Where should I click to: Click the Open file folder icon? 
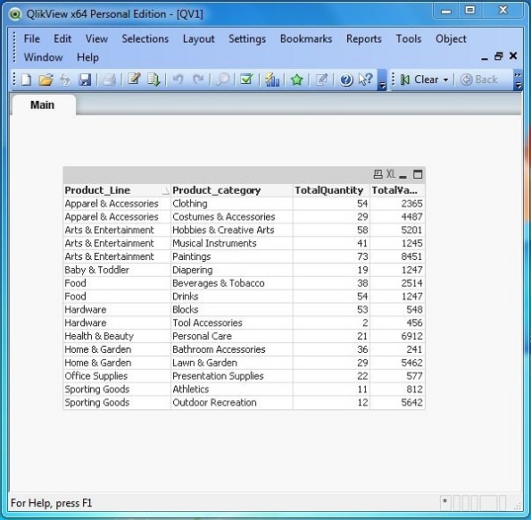(46, 80)
